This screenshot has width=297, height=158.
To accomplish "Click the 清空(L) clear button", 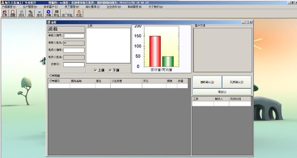I will [x=222, y=92].
